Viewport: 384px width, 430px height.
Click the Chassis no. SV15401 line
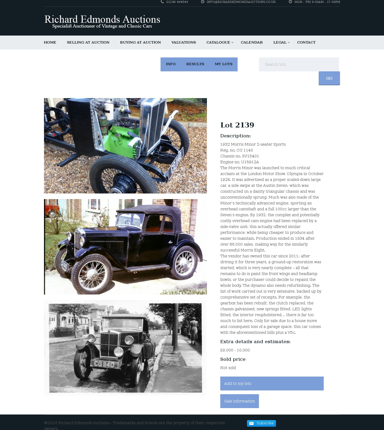[x=239, y=156]
